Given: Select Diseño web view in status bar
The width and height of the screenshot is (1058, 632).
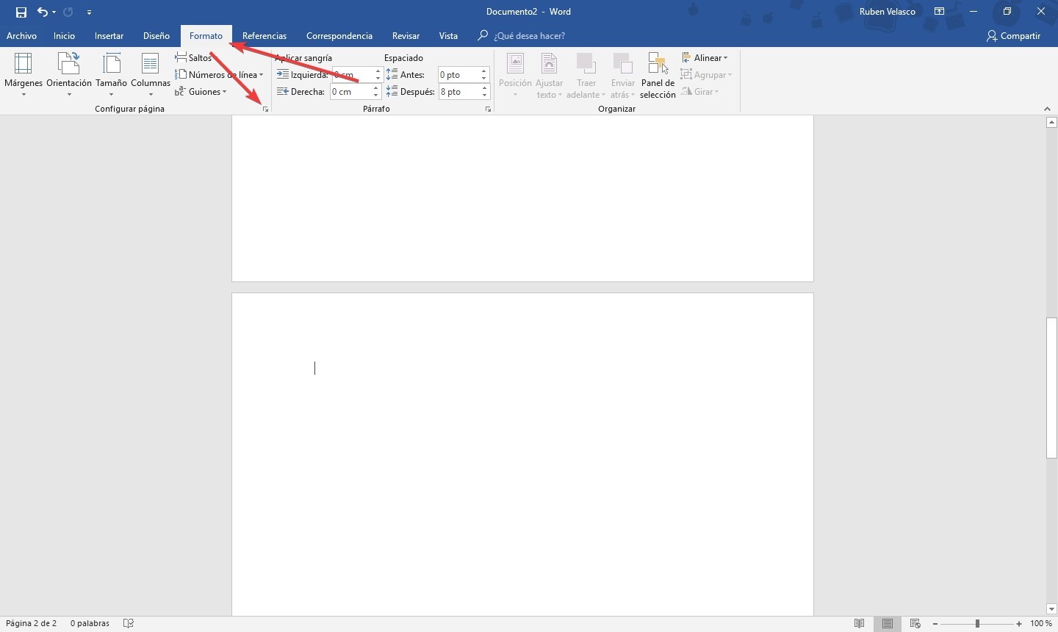Looking at the screenshot, I should tap(915, 623).
